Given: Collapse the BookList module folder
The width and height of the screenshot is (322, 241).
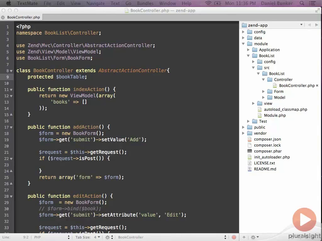Looking at the screenshot, I should 248,56.
